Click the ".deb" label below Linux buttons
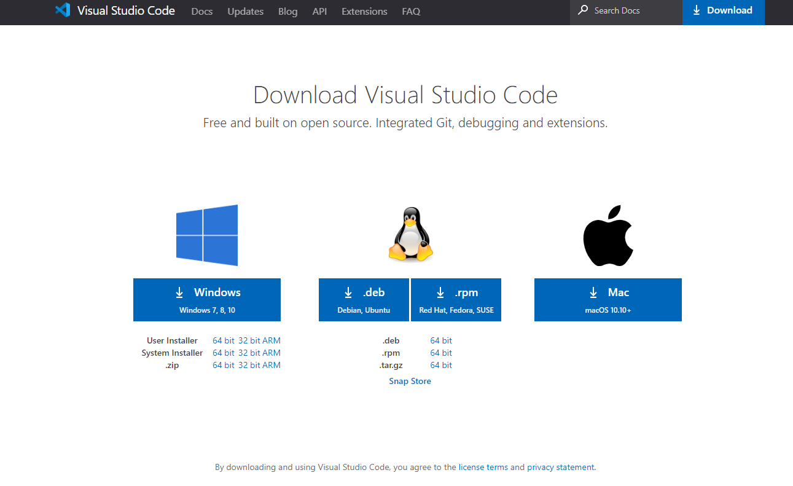793x486 pixels. pyautogui.click(x=391, y=340)
